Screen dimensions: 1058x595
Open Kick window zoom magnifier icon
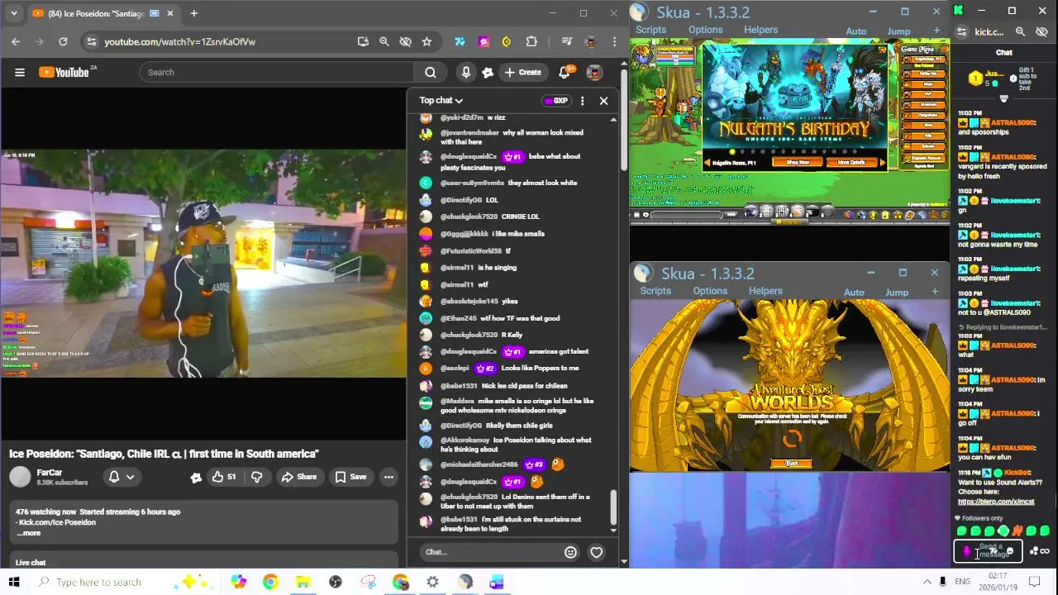click(x=1020, y=32)
